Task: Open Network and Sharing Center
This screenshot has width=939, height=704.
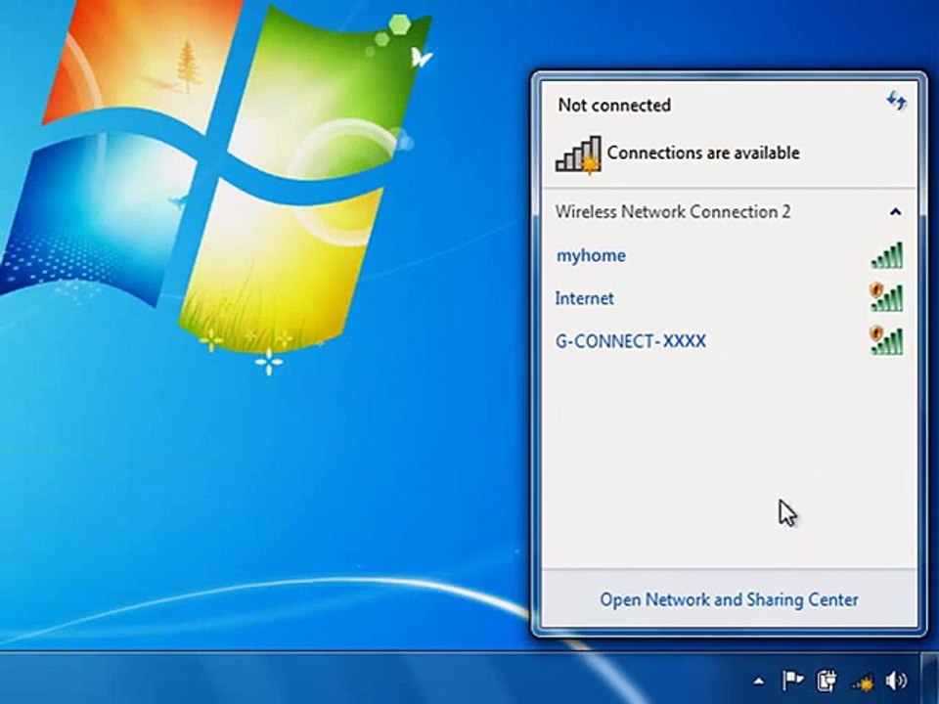Action: [x=729, y=599]
